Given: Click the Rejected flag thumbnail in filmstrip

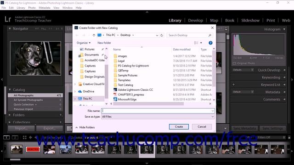Looking at the screenshot, I should coord(33,149).
